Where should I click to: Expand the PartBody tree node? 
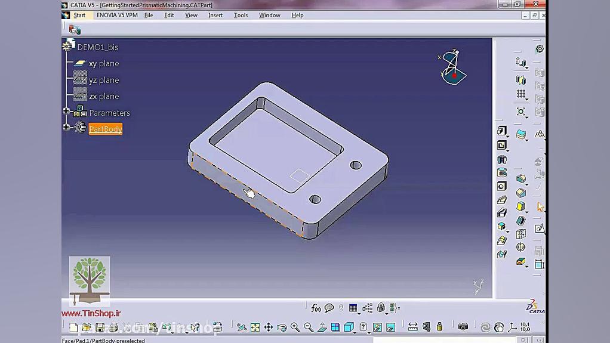pos(66,127)
